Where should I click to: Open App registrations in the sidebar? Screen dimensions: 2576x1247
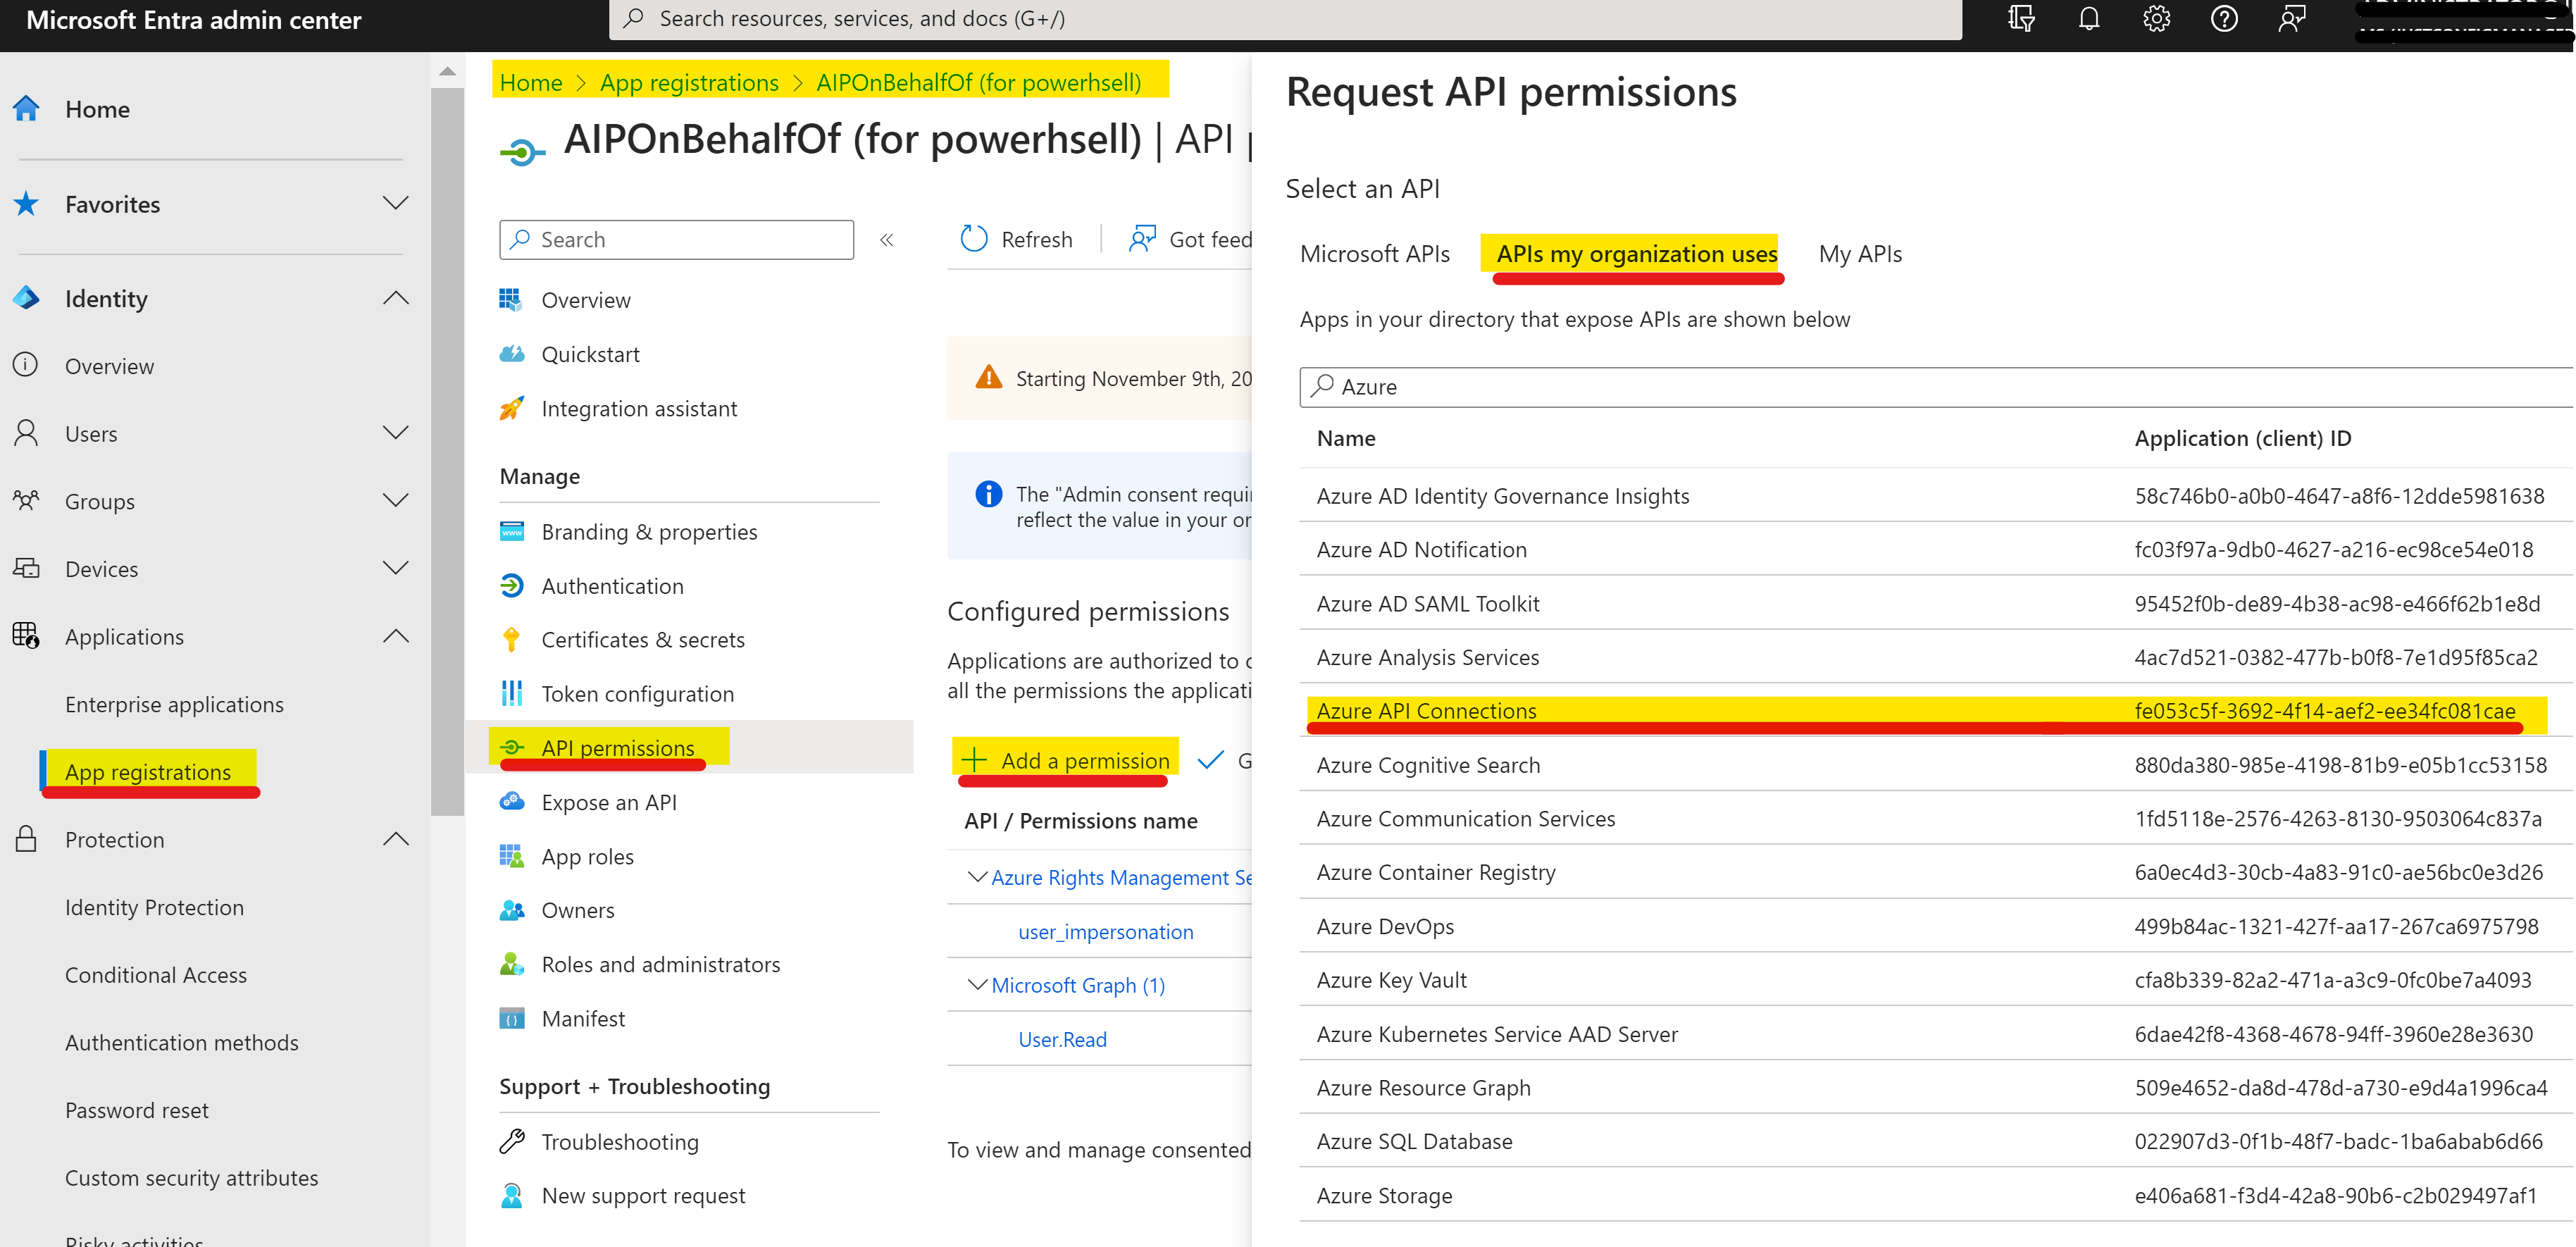coord(148,771)
